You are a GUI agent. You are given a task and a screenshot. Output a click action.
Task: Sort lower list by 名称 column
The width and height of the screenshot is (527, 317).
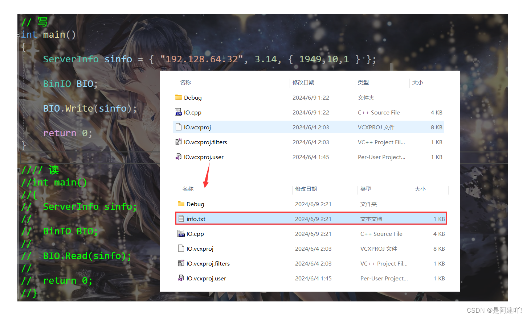(x=188, y=189)
